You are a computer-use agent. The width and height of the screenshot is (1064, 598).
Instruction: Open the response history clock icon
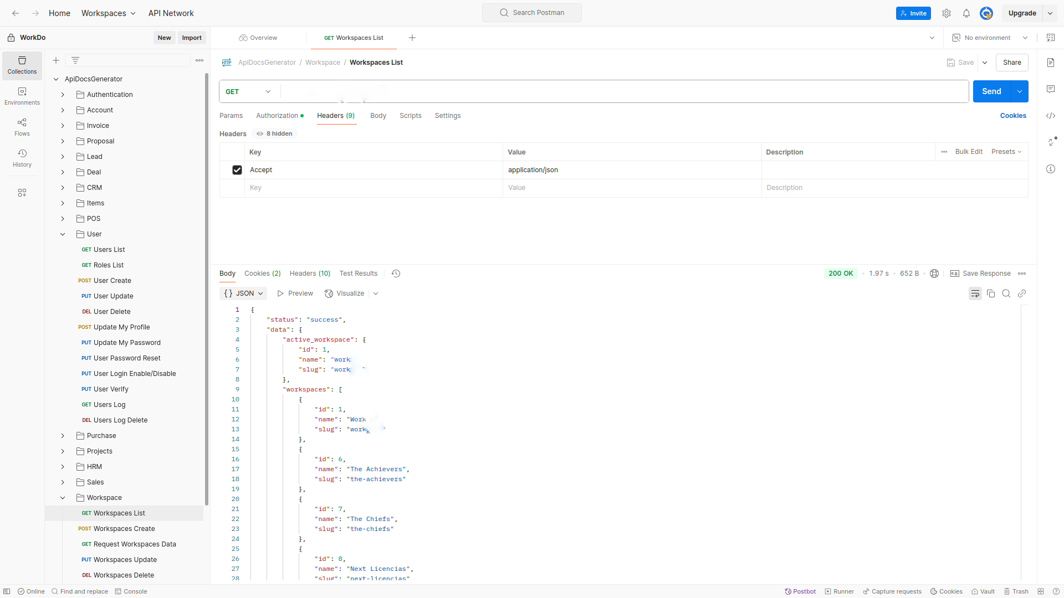[396, 274]
